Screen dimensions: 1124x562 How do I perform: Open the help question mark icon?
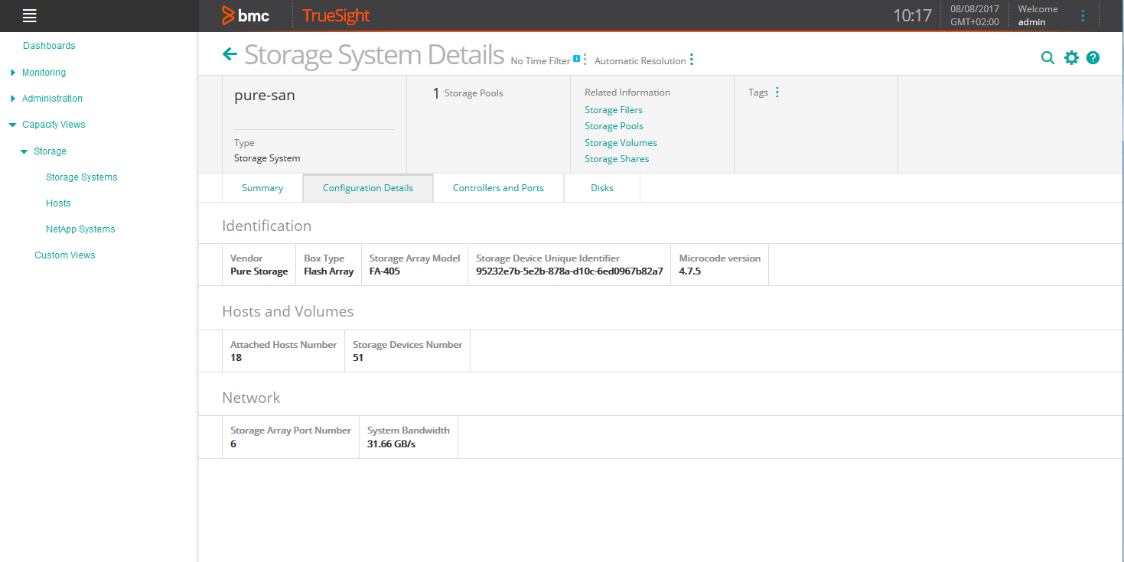(1093, 57)
